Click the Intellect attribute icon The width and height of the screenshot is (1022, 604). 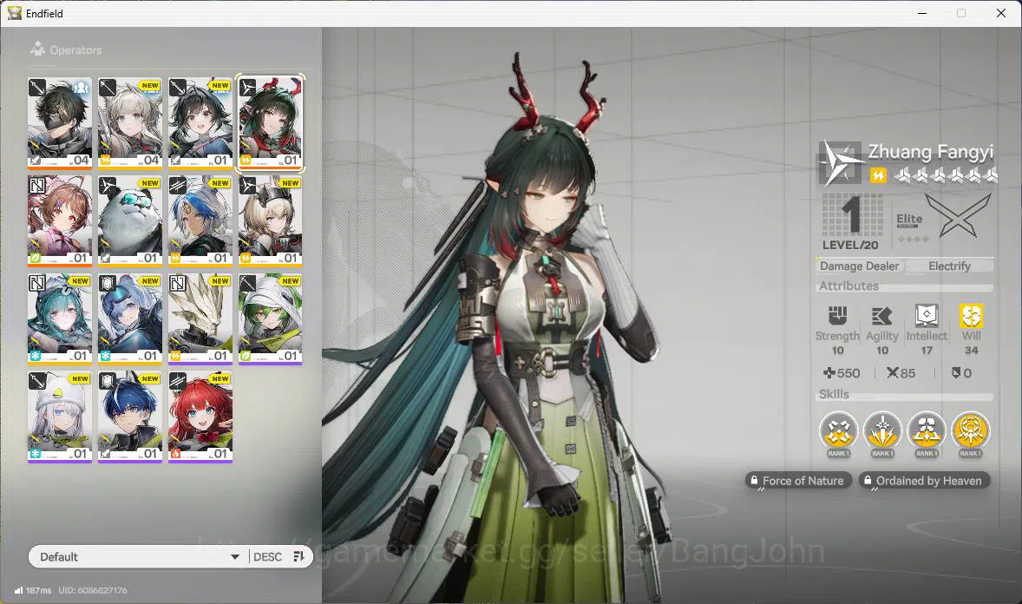(927, 316)
